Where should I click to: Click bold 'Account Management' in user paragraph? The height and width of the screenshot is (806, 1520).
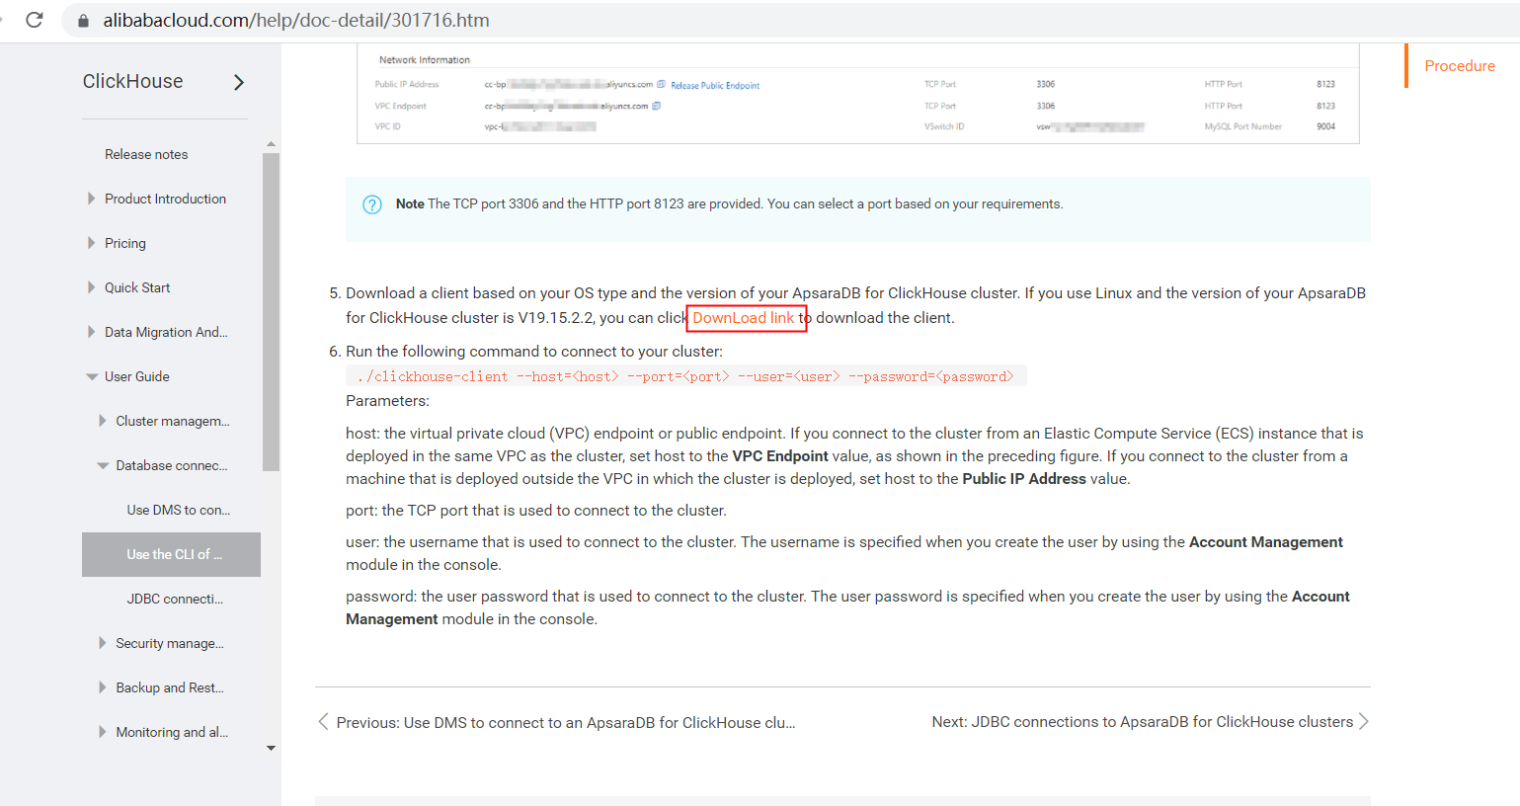[1266, 542]
